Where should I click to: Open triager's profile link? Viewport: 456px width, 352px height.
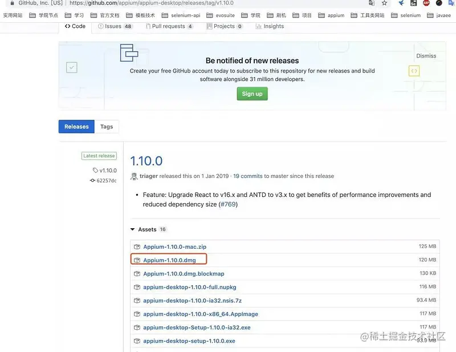[x=149, y=176]
